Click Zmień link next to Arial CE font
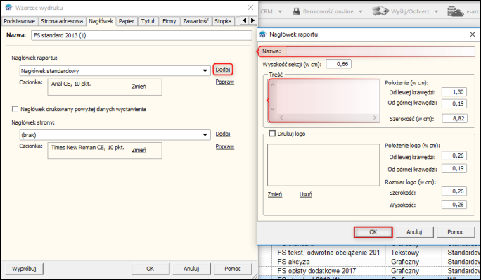This screenshot has height=280, width=481. (139, 87)
